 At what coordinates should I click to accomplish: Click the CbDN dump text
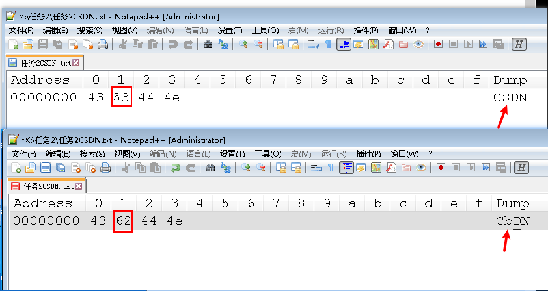(x=513, y=221)
